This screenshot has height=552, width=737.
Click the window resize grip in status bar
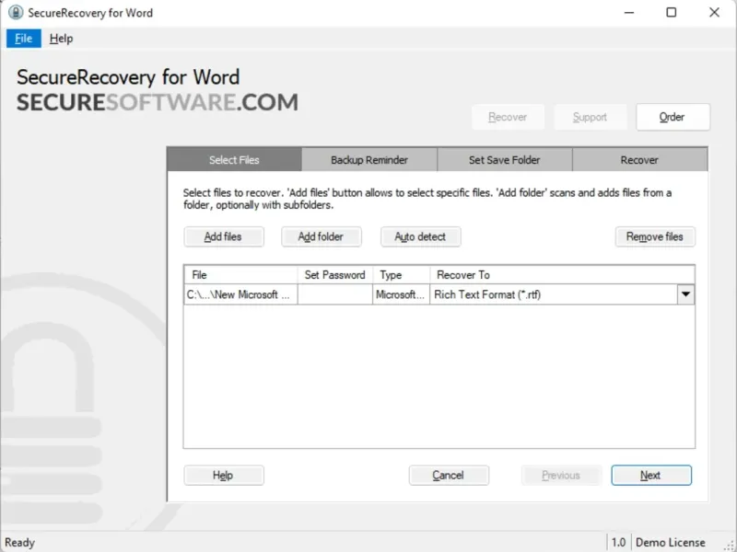730,545
